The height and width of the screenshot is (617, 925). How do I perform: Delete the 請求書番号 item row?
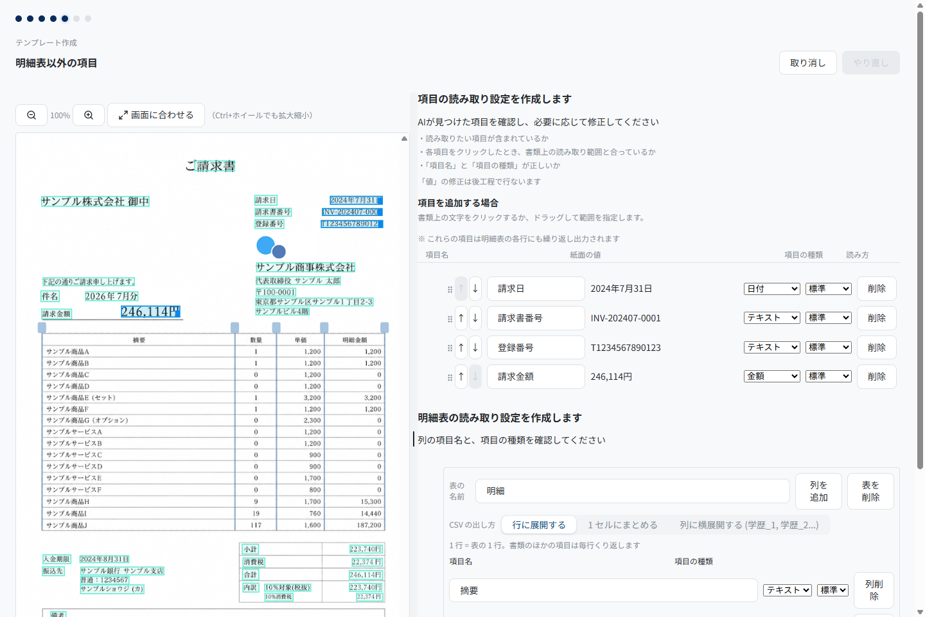[x=877, y=318]
